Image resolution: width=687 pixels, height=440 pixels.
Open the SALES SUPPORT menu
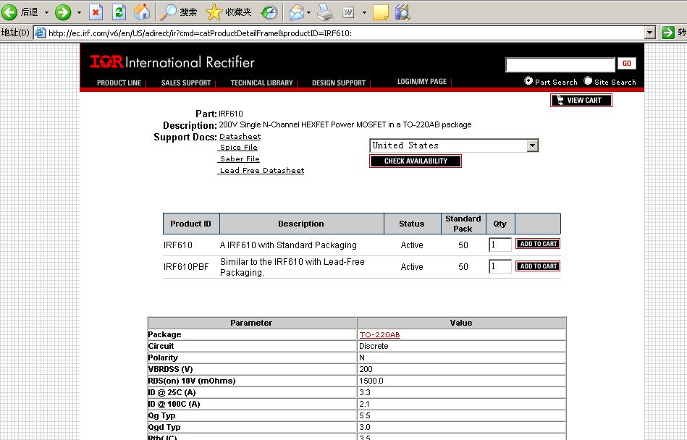[x=186, y=82]
